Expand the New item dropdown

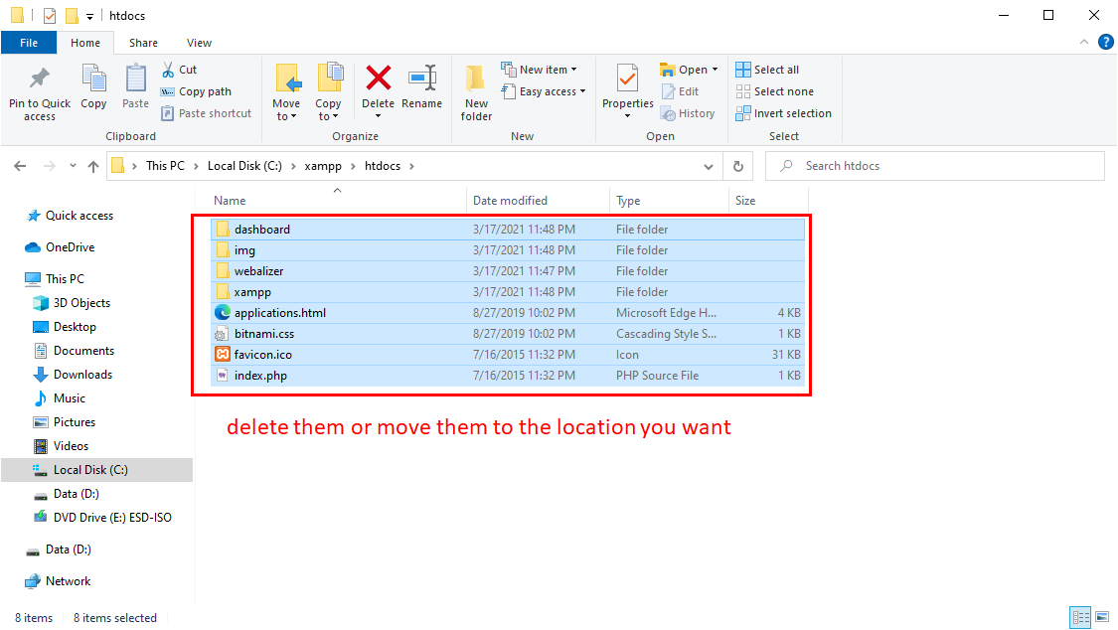click(x=574, y=70)
